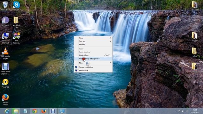This screenshot has height=114, width=203.
Task: Click the Paste menu entry
Action: 93,49
